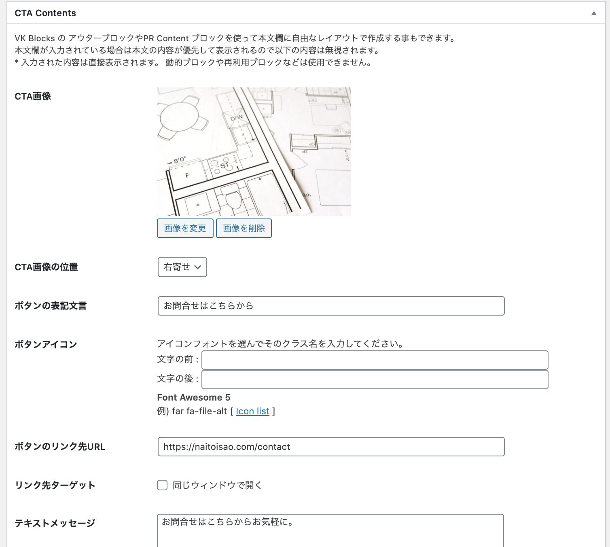Click the CTA画像 field label
This screenshot has width=610, height=547.
33,96
